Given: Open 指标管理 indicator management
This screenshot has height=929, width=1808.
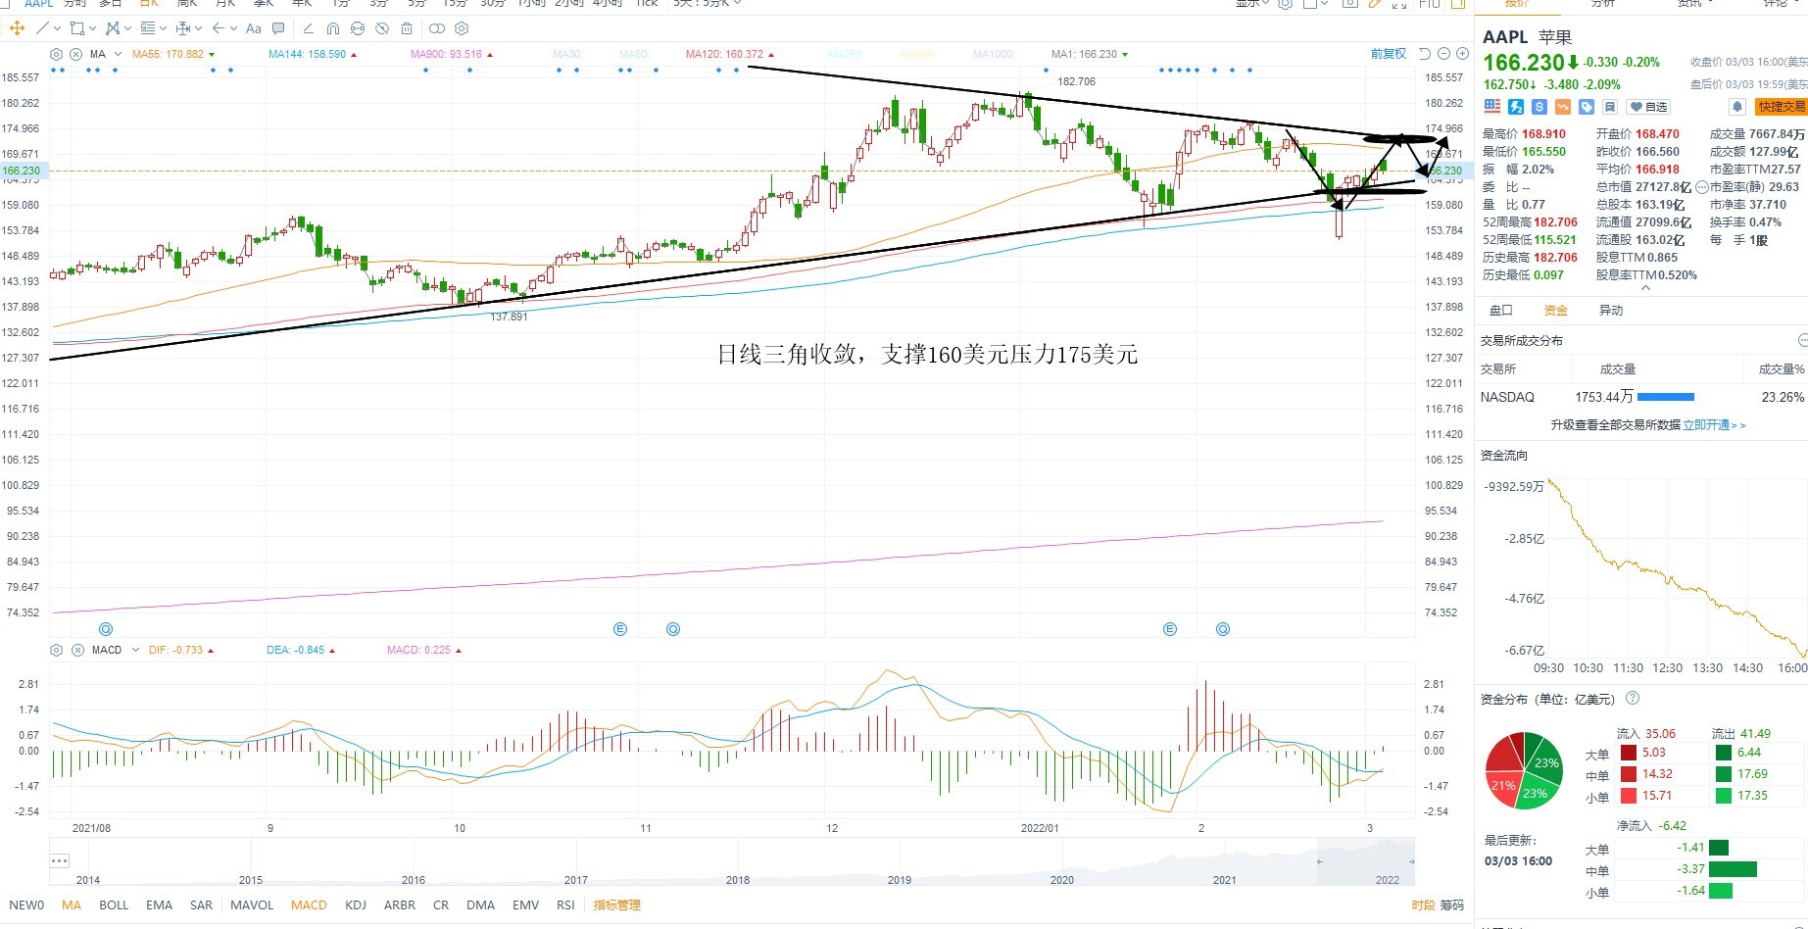Looking at the screenshot, I should coord(616,905).
